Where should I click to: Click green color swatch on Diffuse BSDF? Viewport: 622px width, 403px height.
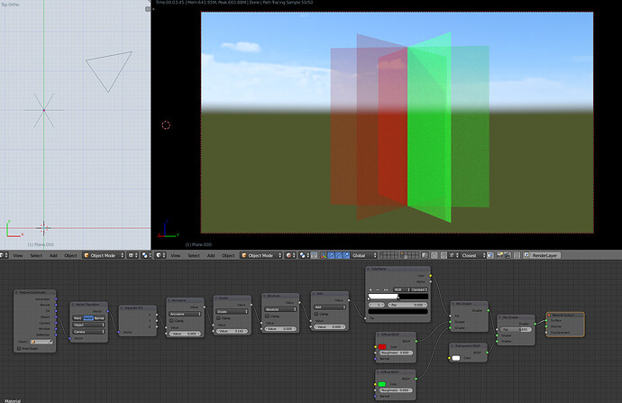382,384
